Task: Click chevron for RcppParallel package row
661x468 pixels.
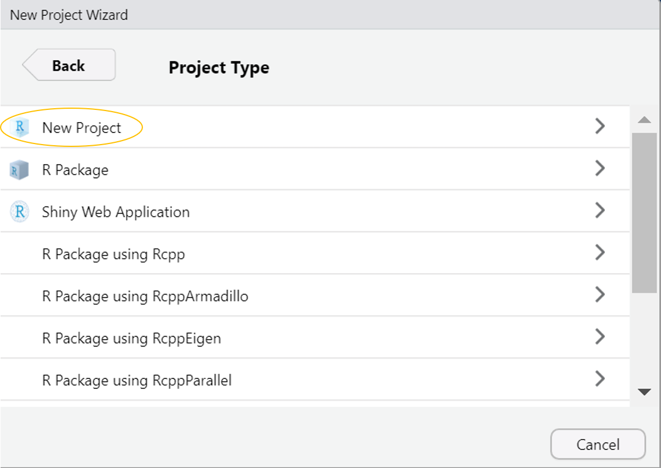Action: coord(600,379)
